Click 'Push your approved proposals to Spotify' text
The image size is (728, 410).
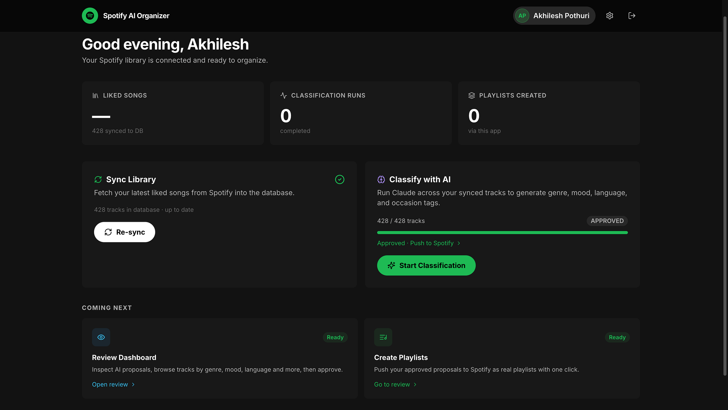(x=477, y=370)
